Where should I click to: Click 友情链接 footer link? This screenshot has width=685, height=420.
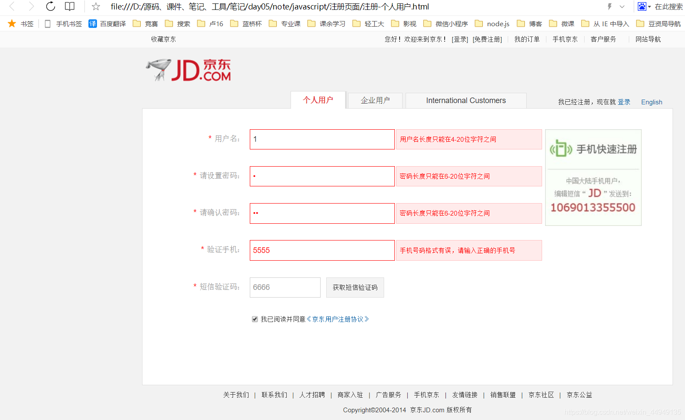(x=465, y=395)
